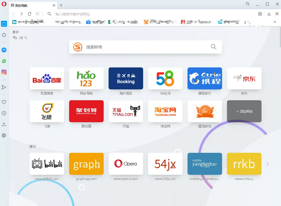281x206 pixels.
Task: Expand the bookmarks bar overflow chevron
Action: pyautogui.click(x=275, y=21)
